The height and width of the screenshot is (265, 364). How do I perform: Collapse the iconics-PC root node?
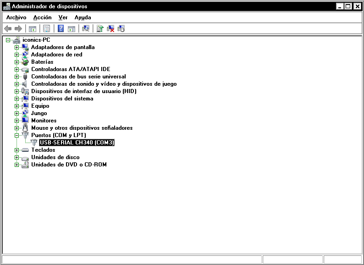tap(8, 40)
